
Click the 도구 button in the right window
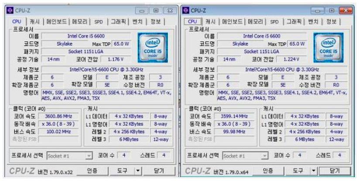pyautogui.click(x=298, y=171)
